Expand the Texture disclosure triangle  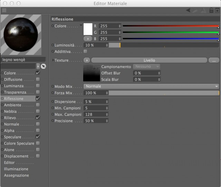point(53,60)
